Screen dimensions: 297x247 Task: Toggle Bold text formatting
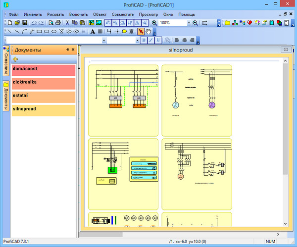click(144, 40)
